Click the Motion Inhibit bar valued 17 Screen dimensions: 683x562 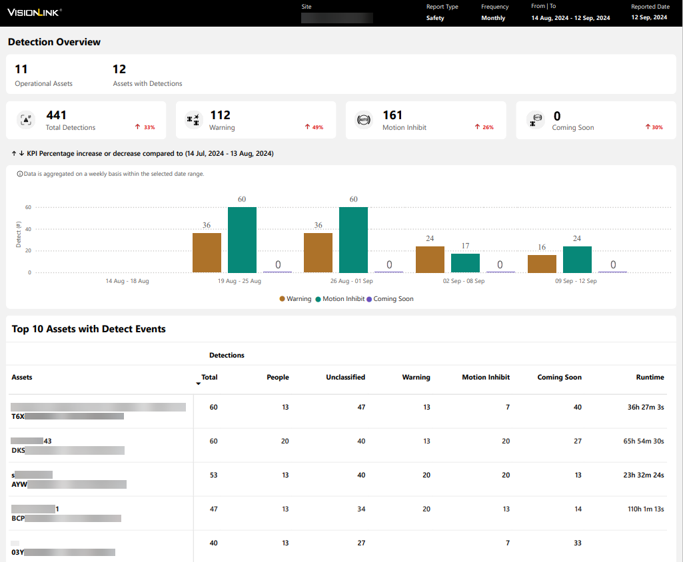(x=465, y=264)
